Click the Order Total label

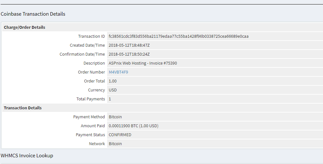[95, 81]
